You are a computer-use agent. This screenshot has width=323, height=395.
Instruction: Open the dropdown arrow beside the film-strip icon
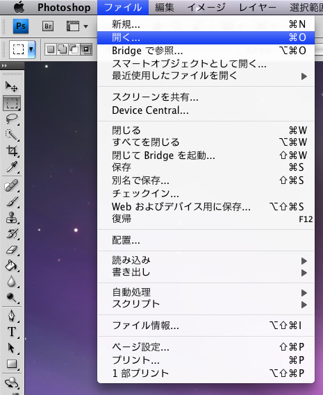85,26
